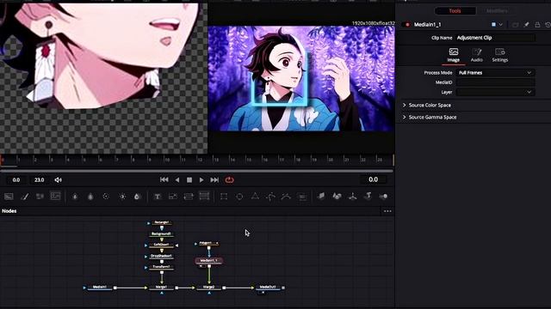Click the second color droplet icon
551x309 pixels.
click(90, 197)
